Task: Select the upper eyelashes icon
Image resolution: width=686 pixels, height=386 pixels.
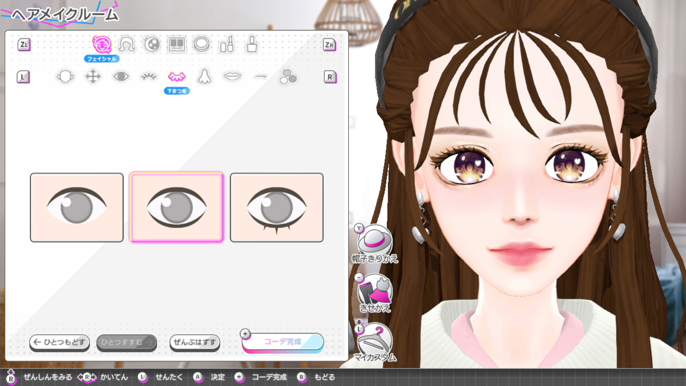Action: tap(149, 76)
